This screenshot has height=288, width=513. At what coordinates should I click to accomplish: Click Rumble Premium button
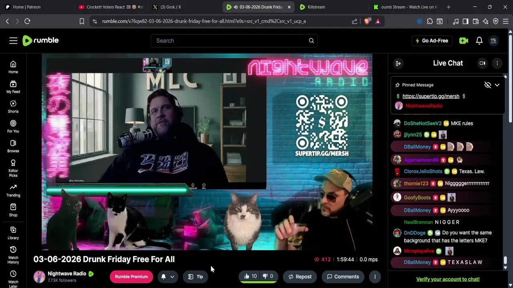point(131,276)
